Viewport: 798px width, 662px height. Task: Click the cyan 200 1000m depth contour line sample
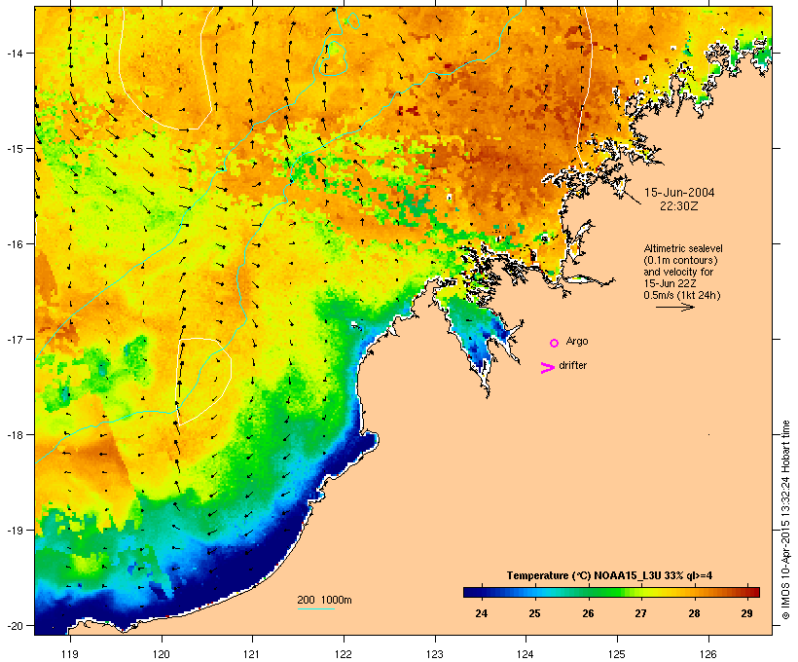point(315,608)
